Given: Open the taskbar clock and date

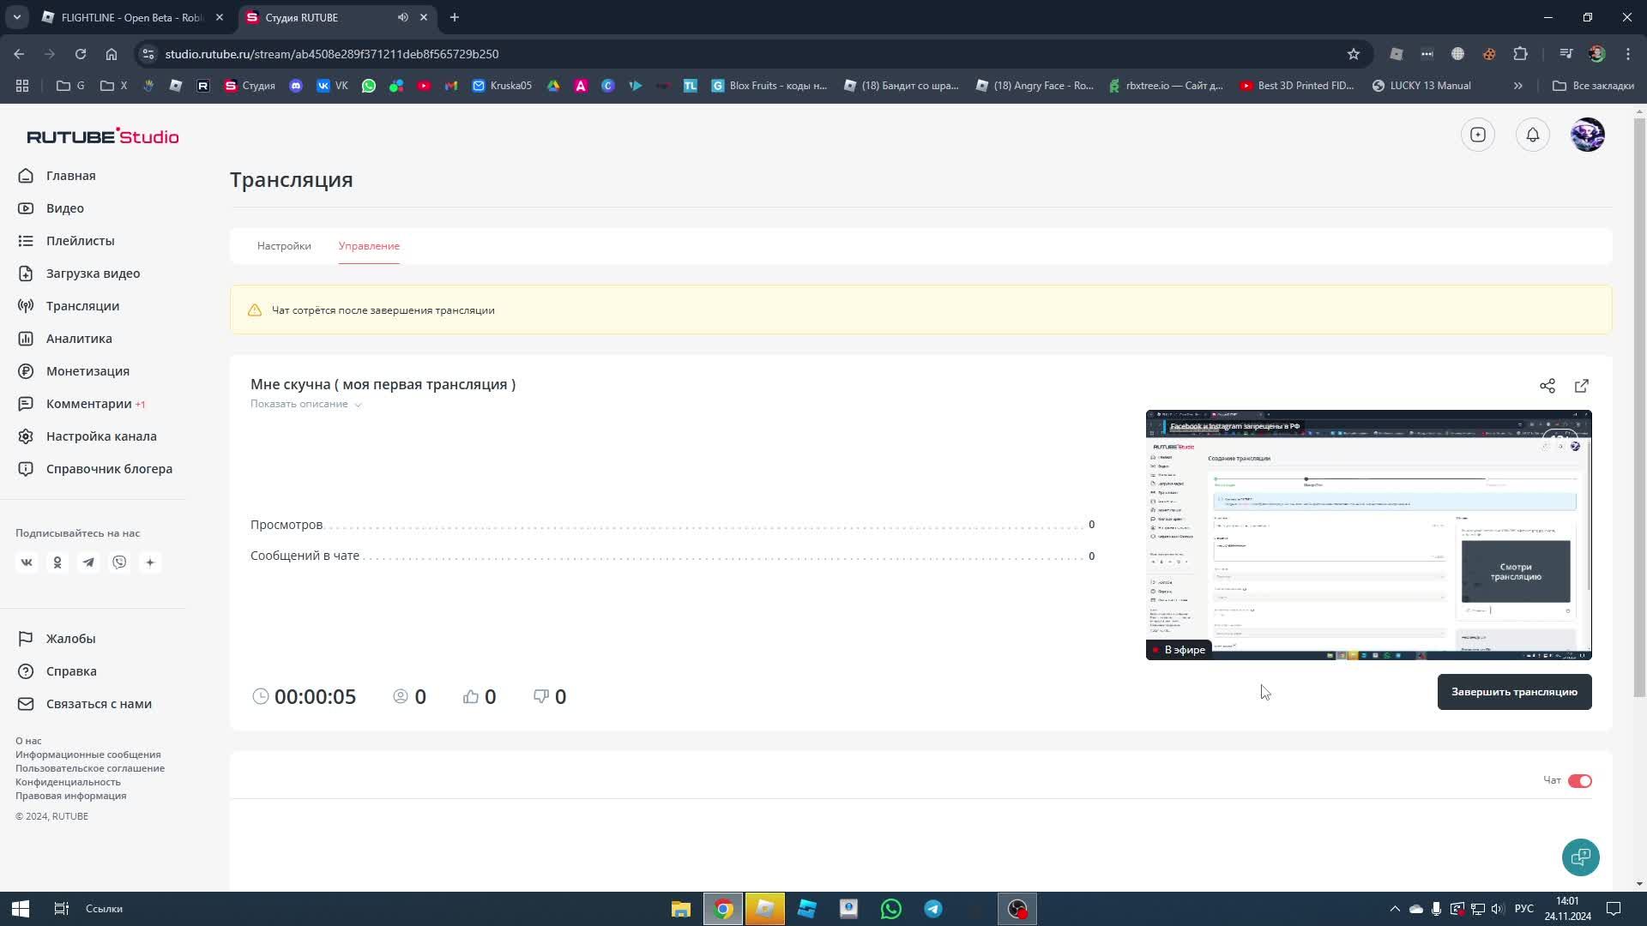Looking at the screenshot, I should tap(1568, 909).
